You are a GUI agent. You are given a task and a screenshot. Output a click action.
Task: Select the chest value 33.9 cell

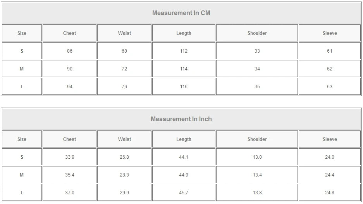tap(69, 157)
